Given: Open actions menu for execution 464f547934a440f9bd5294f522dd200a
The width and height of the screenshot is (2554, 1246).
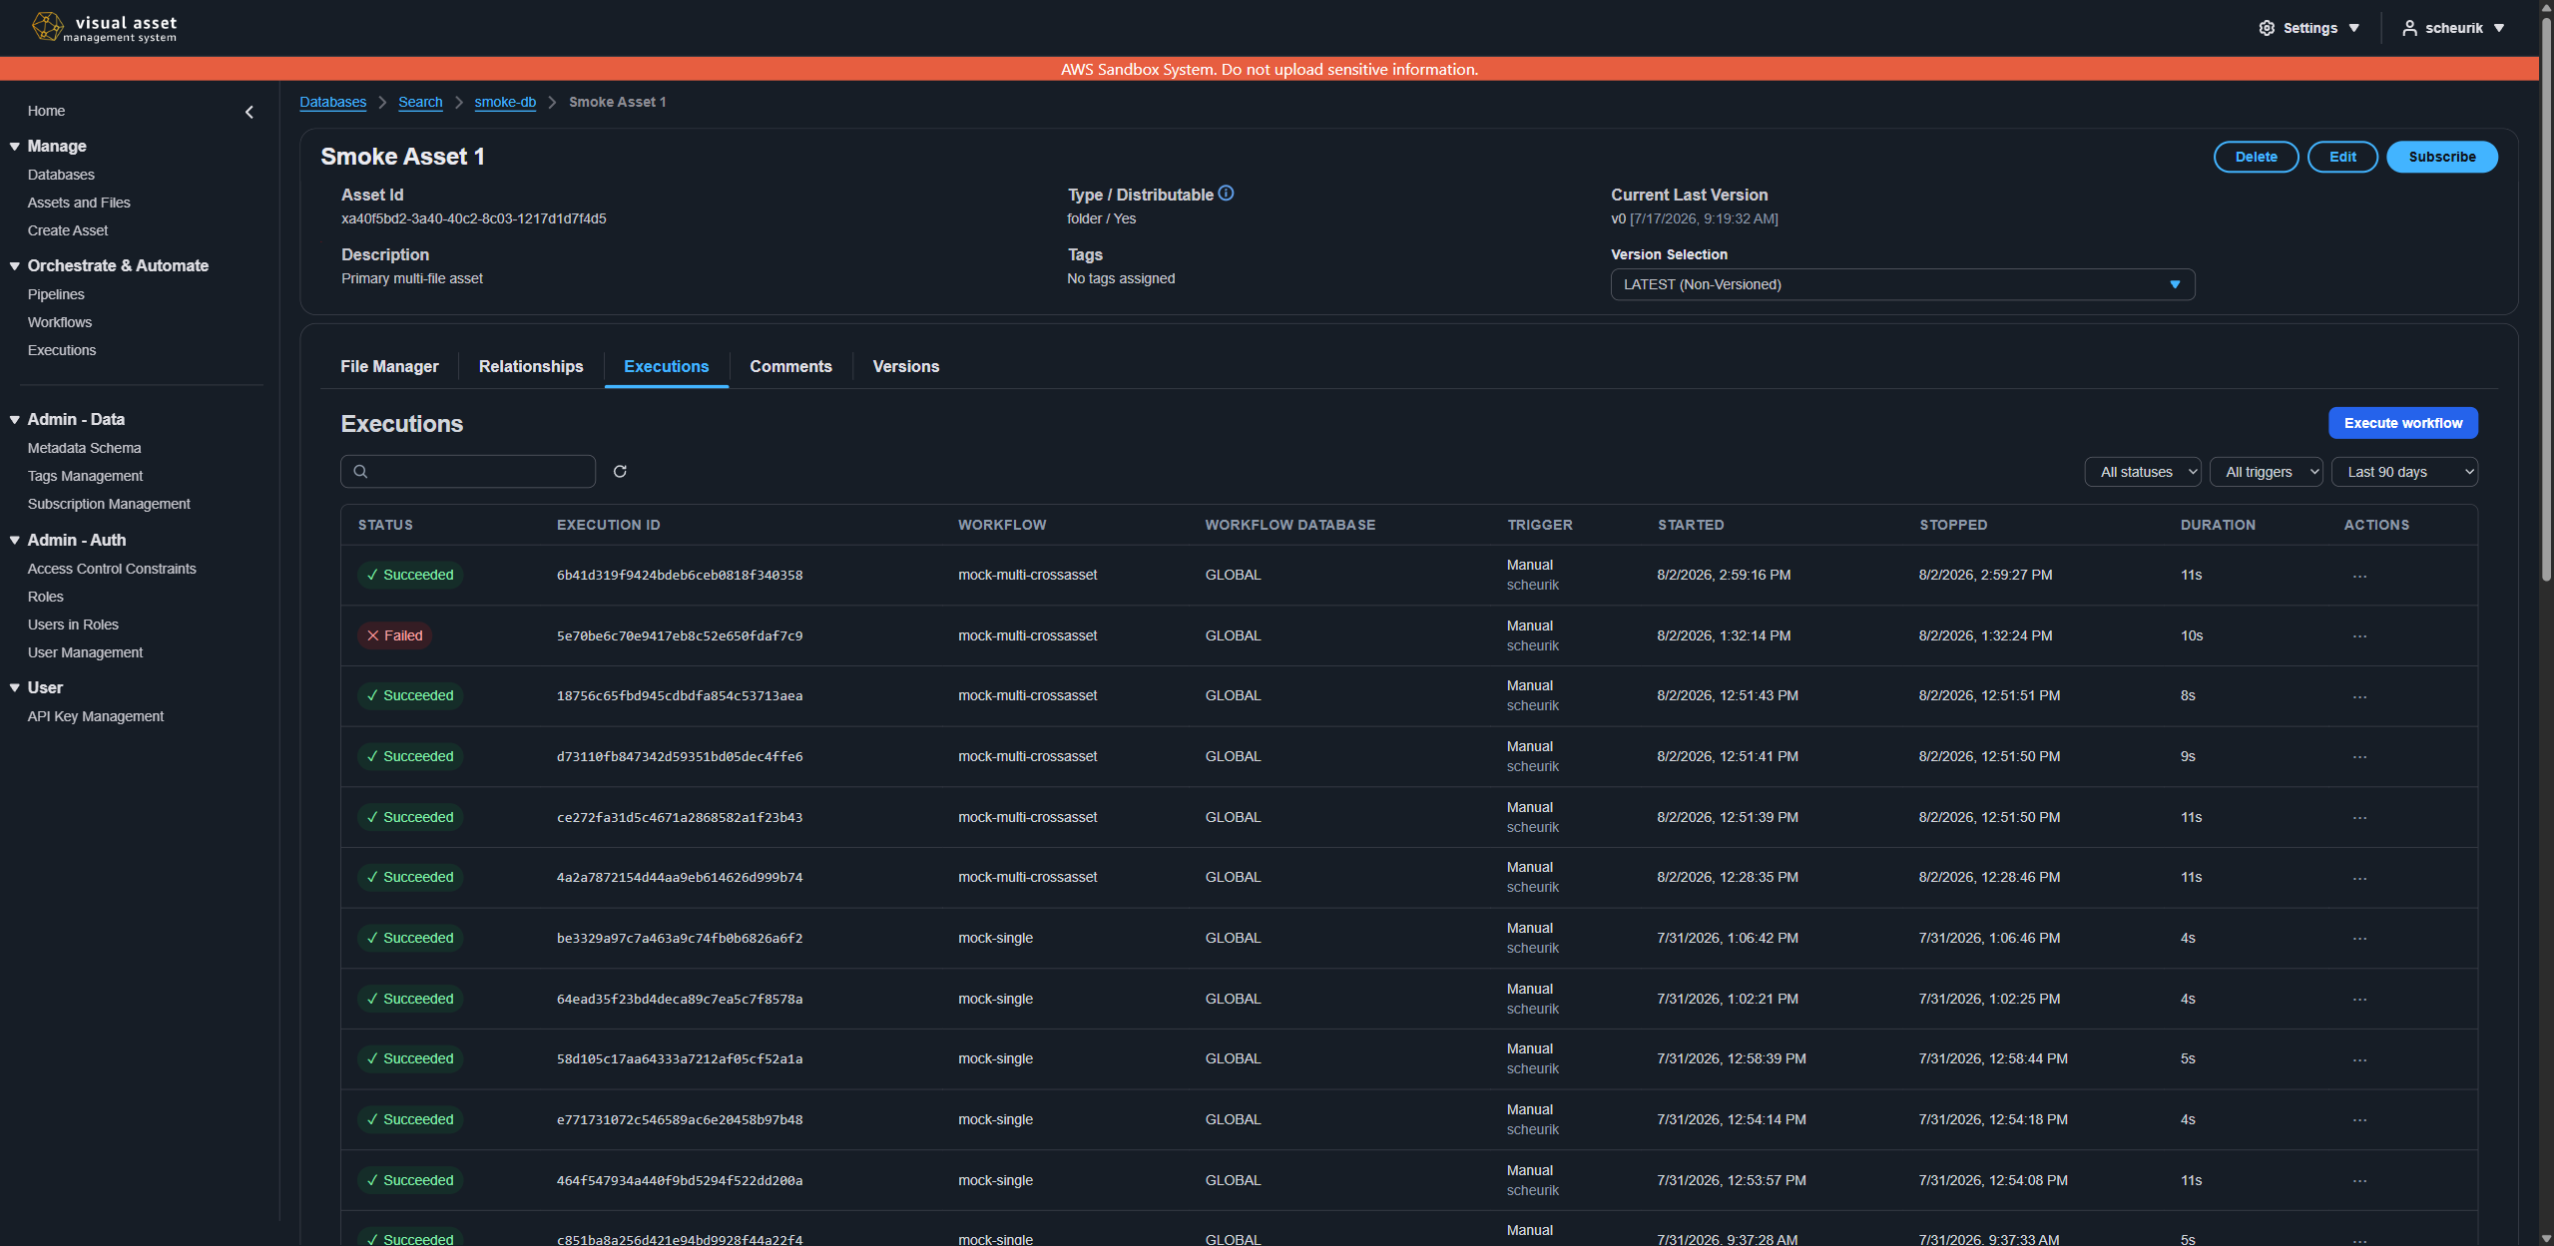Looking at the screenshot, I should [x=2359, y=1181].
